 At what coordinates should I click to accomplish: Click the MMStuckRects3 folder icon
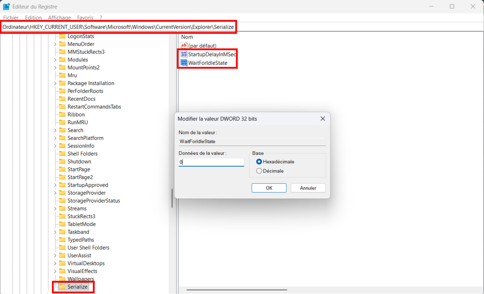(x=62, y=52)
